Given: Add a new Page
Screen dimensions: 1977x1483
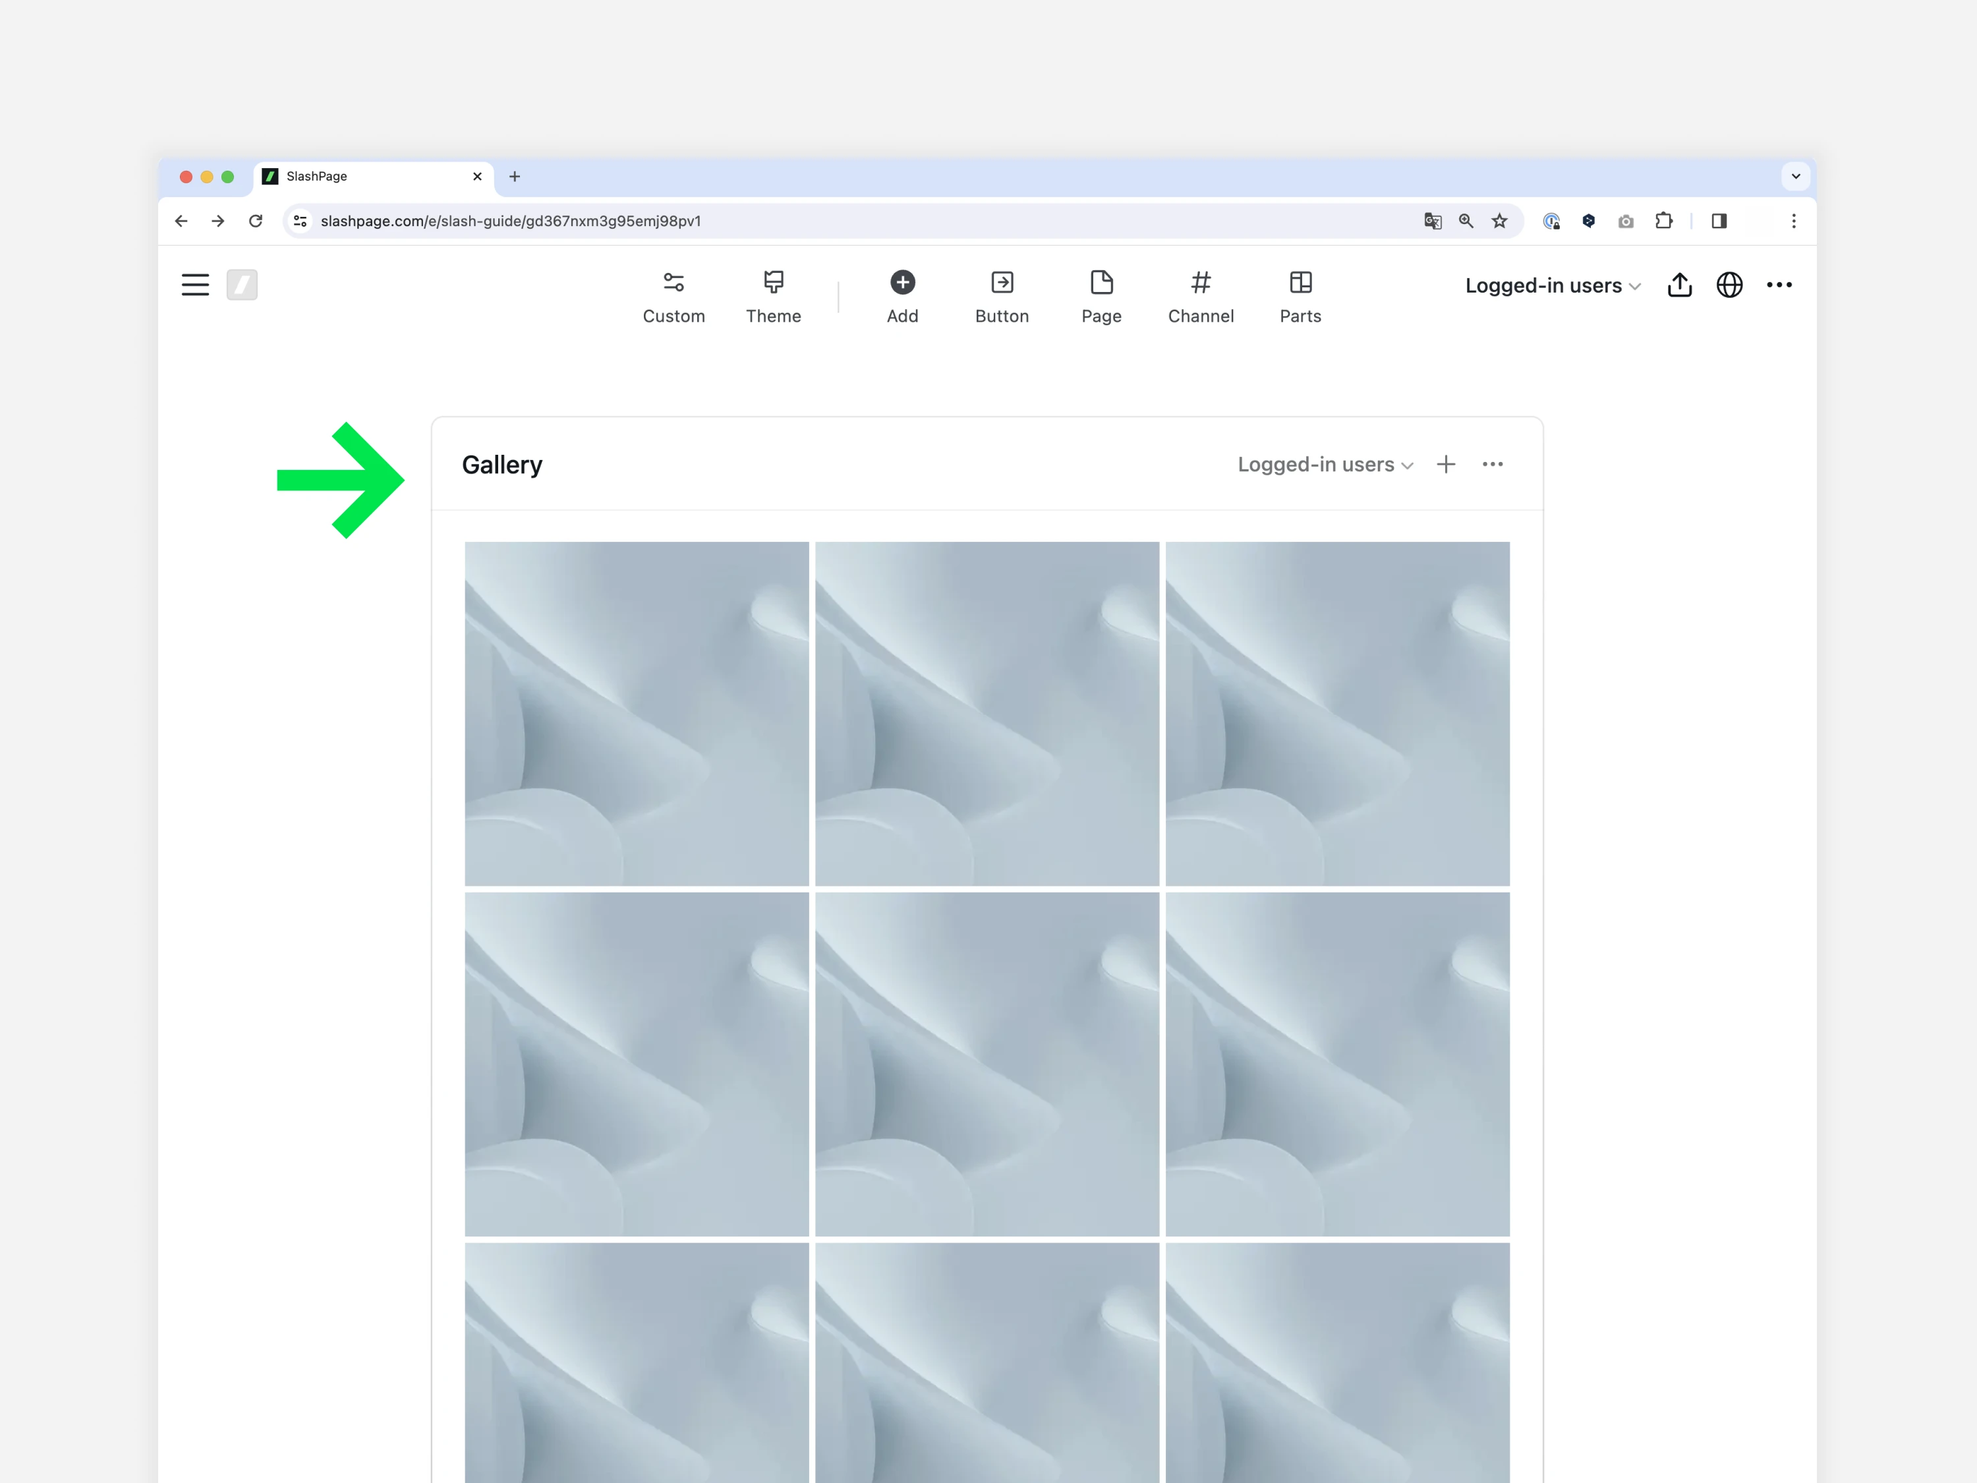Looking at the screenshot, I should click(1101, 299).
